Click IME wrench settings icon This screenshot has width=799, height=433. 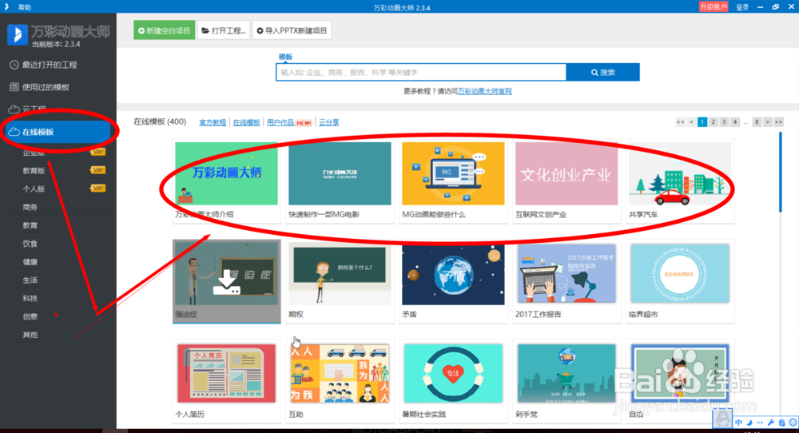pyautogui.click(x=771, y=423)
